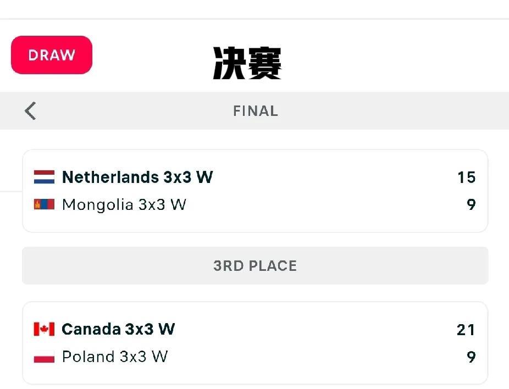This screenshot has height=389, width=509.
Task: Click Canada score of 21
Action: [466, 330]
